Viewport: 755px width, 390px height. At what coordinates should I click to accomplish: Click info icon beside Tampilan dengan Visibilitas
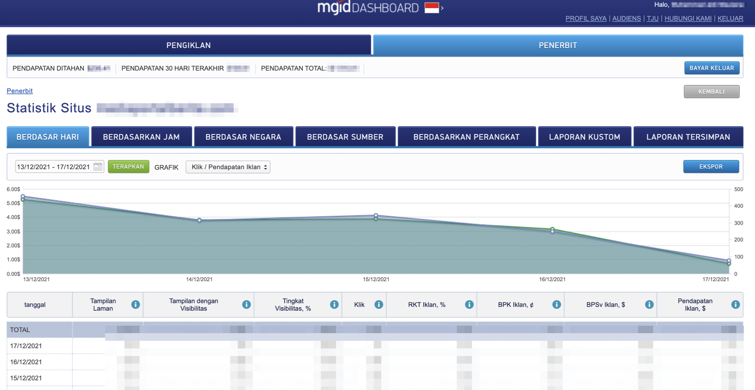pos(246,304)
